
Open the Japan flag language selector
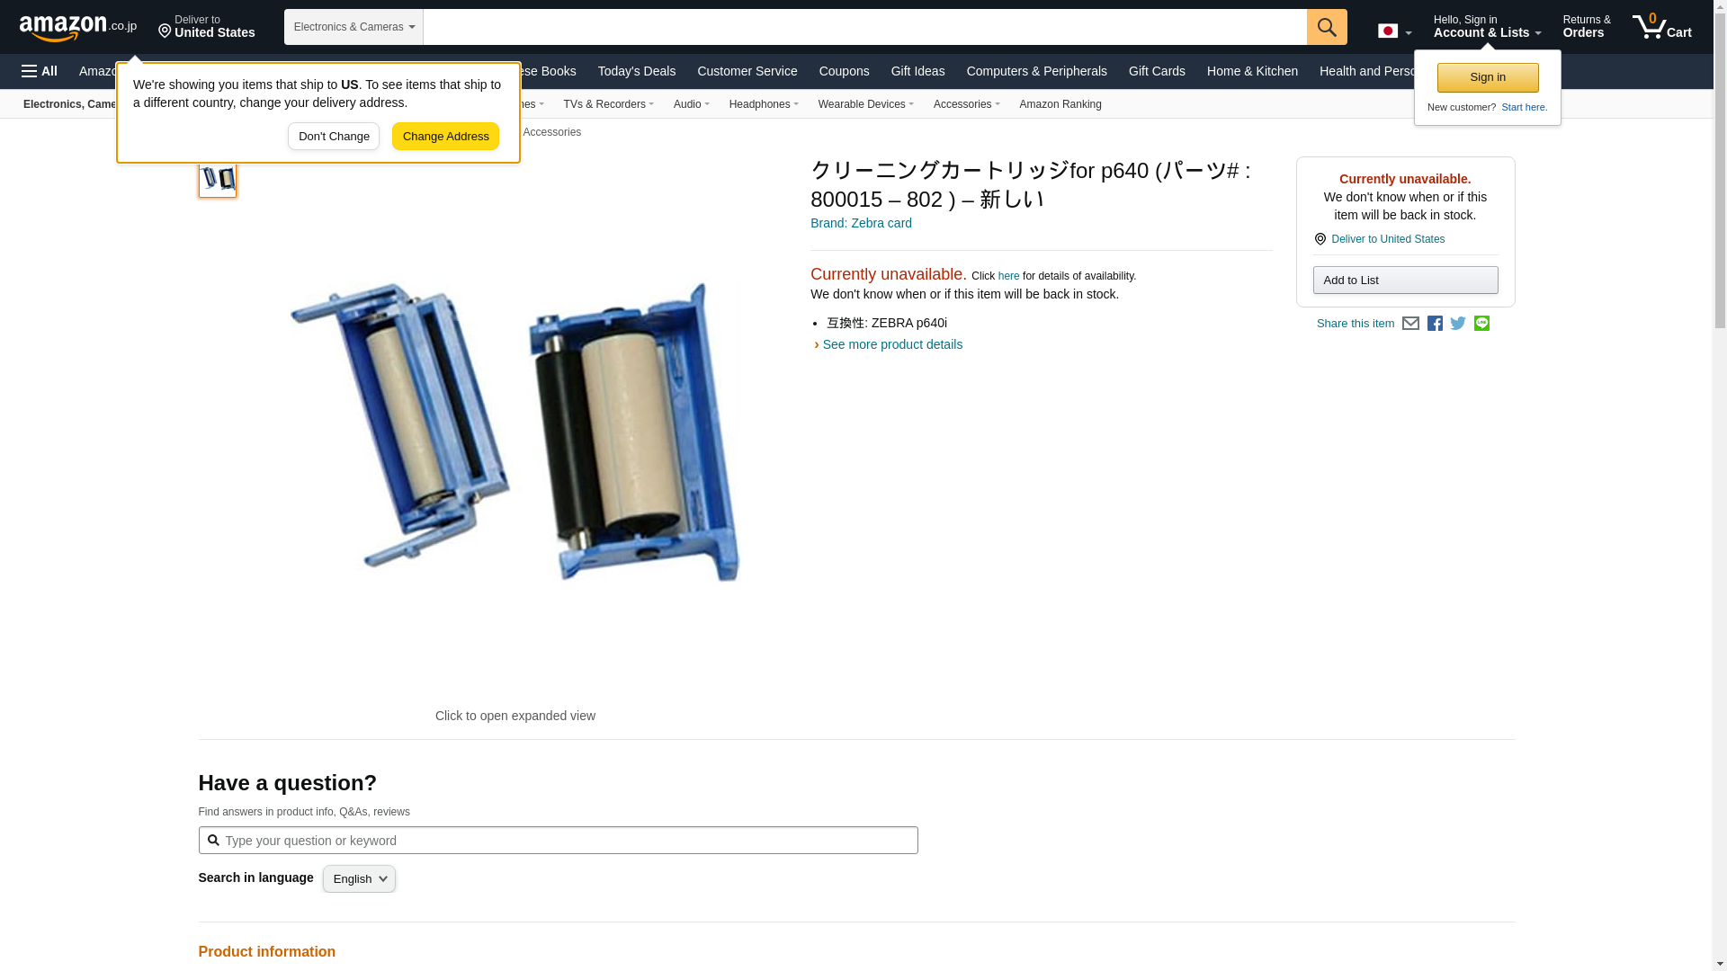click(1394, 31)
